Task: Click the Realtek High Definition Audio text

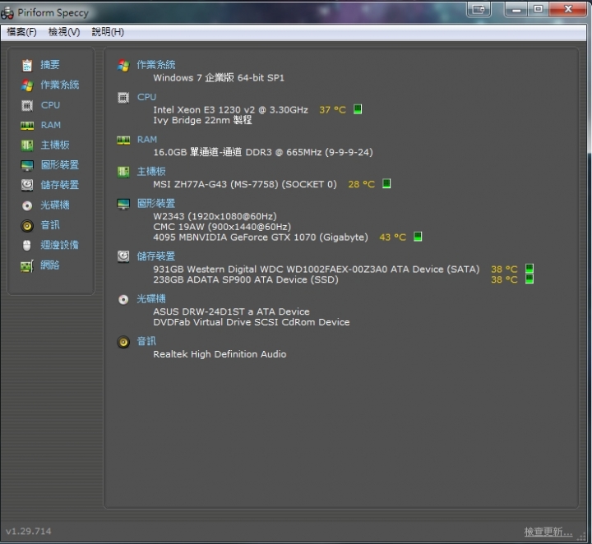Action: 220,354
